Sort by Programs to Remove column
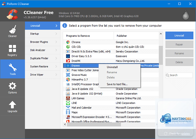 coord(89,36)
